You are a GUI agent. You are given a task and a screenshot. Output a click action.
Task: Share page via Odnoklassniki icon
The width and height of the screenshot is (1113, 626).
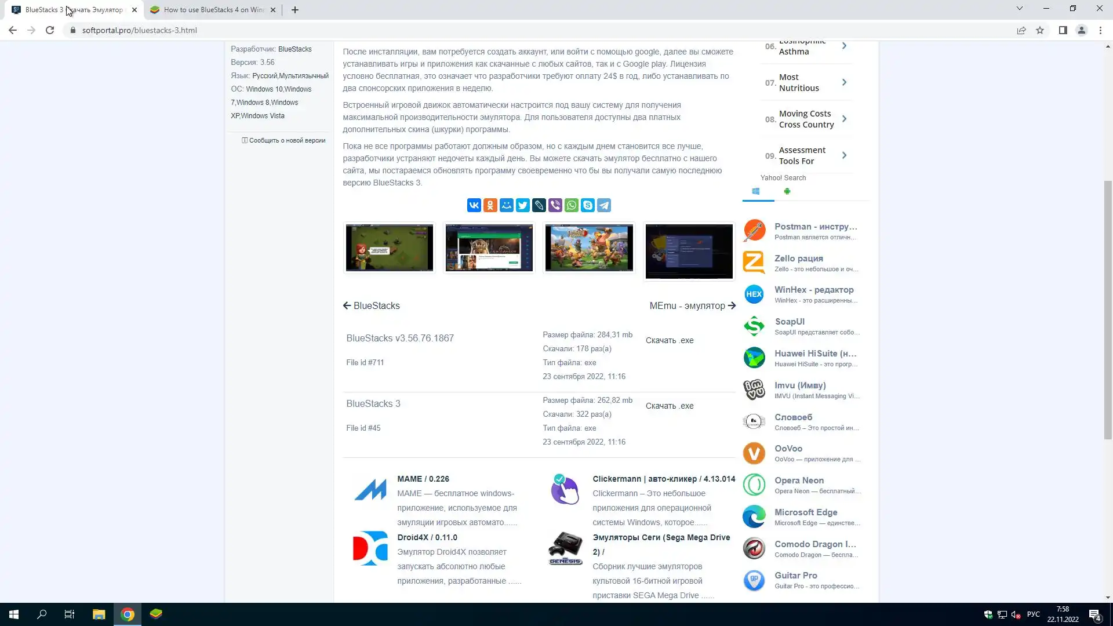point(490,205)
